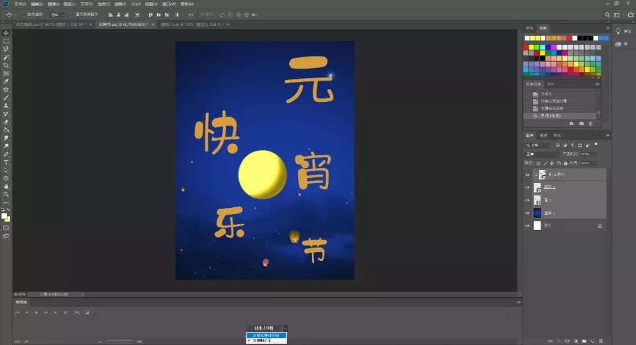Image resolution: width=636 pixels, height=345 pixels.
Task: Click the scissors split icon in timeline
Action: 77,312
